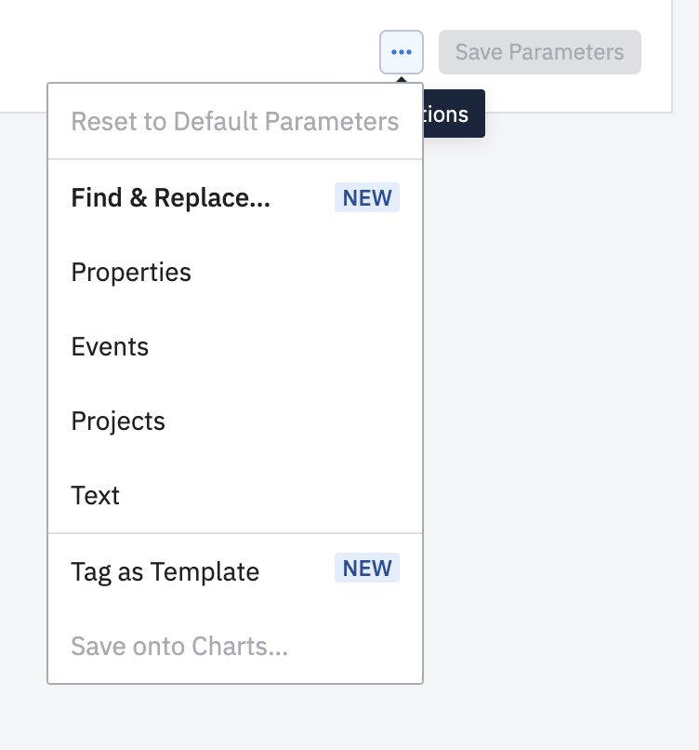Select the Events menu entry
The width and height of the screenshot is (699, 750).
click(110, 347)
